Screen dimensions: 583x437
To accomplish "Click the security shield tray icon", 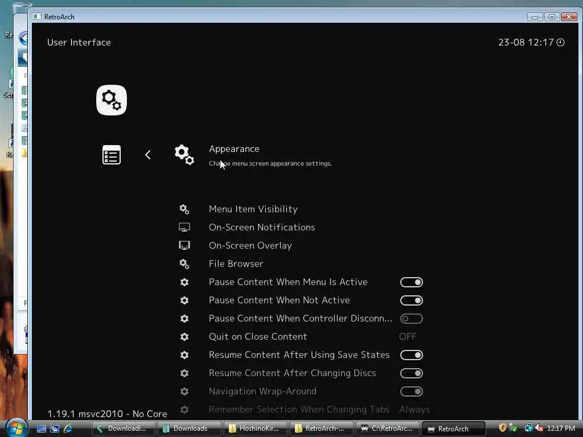I will click(x=503, y=428).
